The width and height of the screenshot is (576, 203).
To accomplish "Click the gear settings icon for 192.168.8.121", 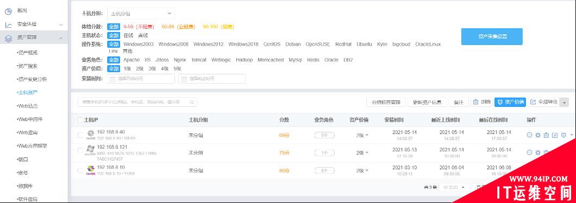I will 538,153.
